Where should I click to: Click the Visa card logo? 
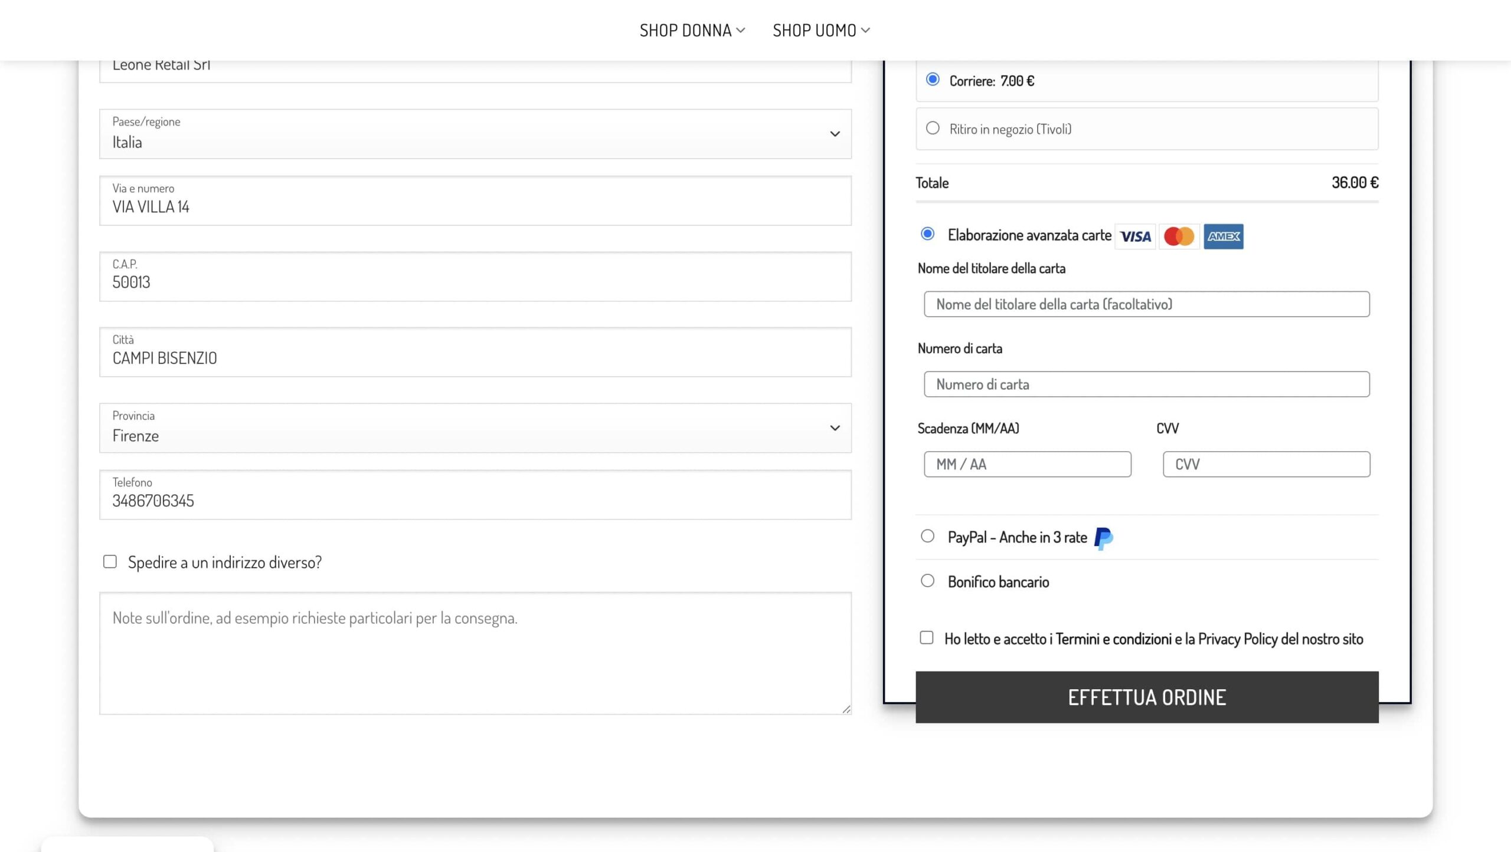coord(1134,236)
